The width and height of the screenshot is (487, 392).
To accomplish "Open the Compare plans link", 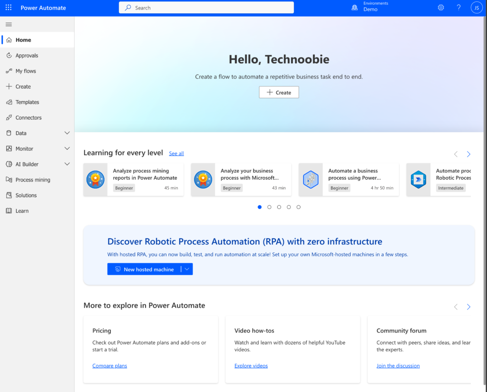I will coord(110,365).
